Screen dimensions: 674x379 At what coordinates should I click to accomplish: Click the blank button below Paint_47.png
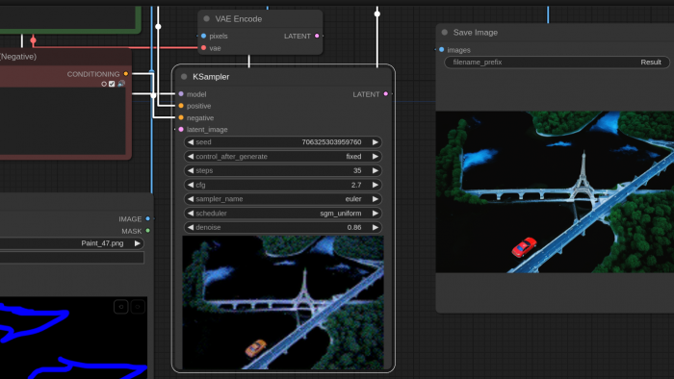click(x=71, y=258)
